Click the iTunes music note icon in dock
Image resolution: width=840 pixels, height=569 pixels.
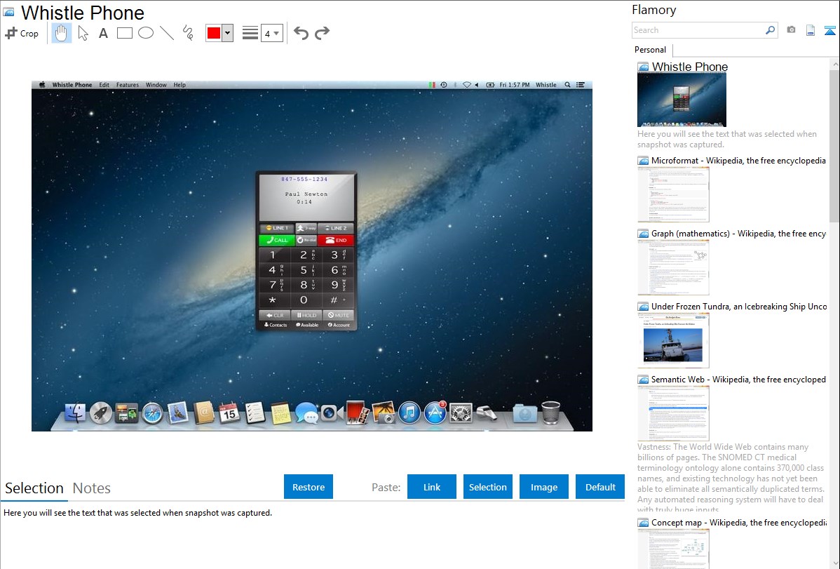[409, 413]
